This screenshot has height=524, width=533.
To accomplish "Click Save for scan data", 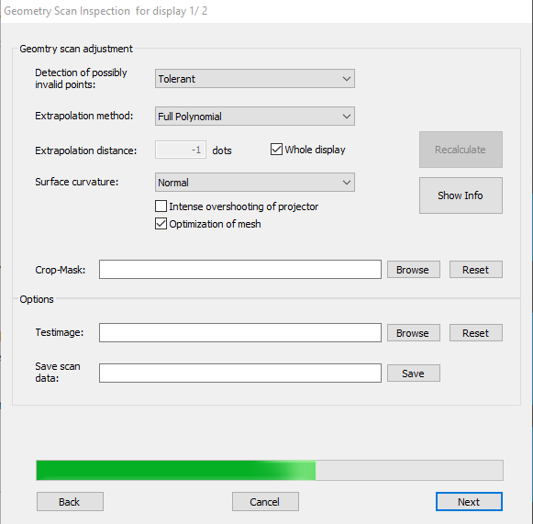I will coord(414,373).
